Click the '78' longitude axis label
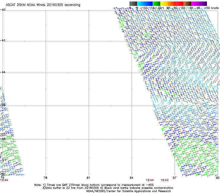Viewport: 220px width, 193px height. point(45,178)
